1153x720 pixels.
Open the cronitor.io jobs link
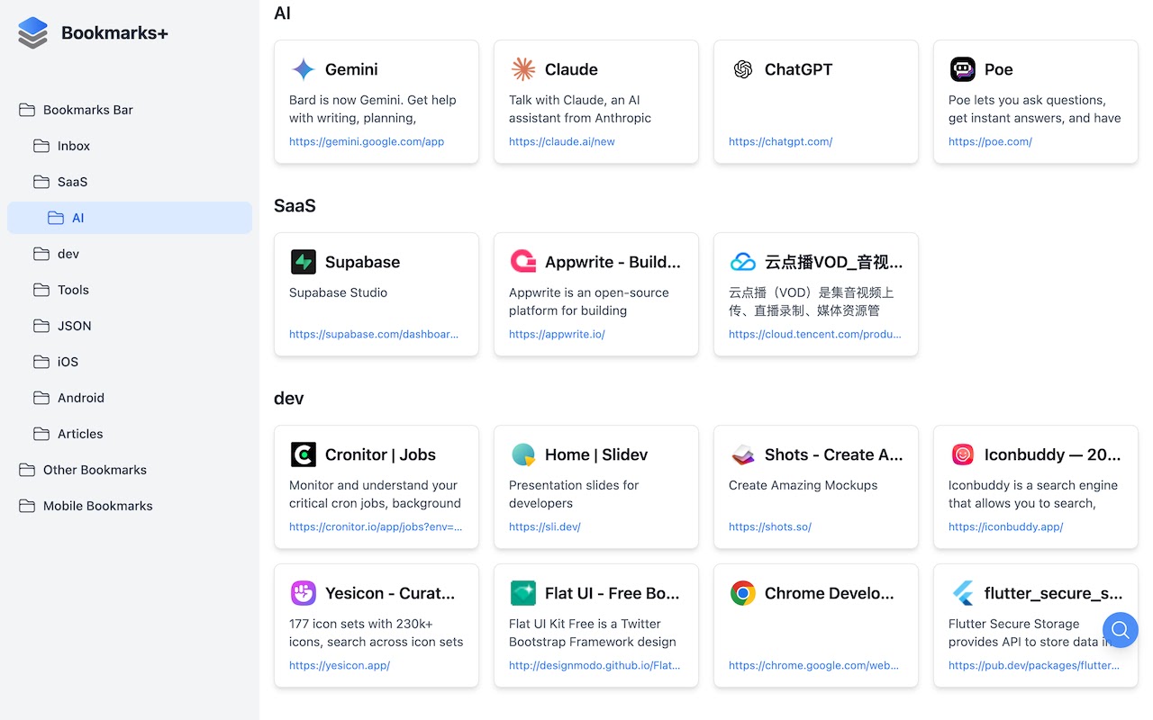point(376,526)
